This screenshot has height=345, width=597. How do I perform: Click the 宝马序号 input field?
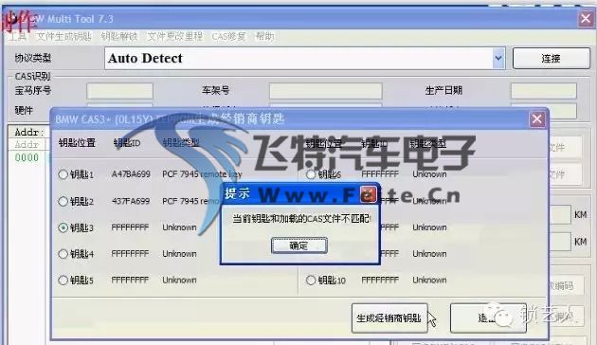pos(120,91)
